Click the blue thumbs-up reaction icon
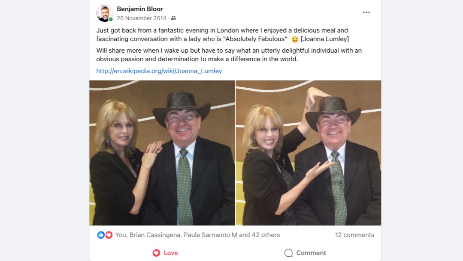 [x=101, y=235]
